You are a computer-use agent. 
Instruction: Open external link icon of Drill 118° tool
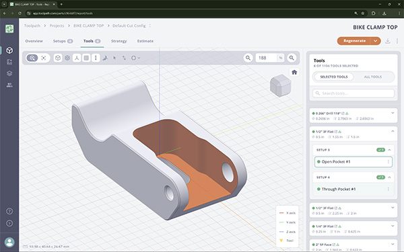(x=343, y=113)
